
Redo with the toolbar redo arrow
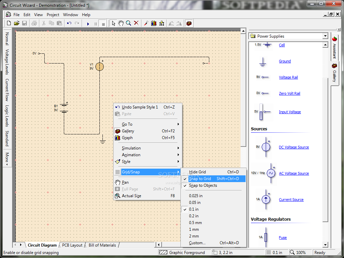pos(77,23)
